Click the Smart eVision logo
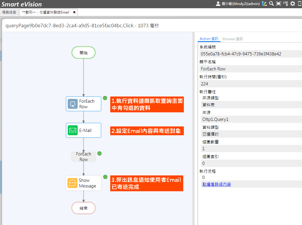Image resolution: width=302 pixels, height=225 pixels. click(x=22, y=4)
